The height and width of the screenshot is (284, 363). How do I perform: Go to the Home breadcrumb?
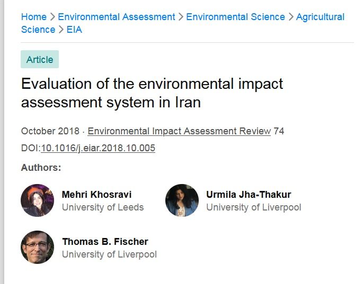coord(34,17)
